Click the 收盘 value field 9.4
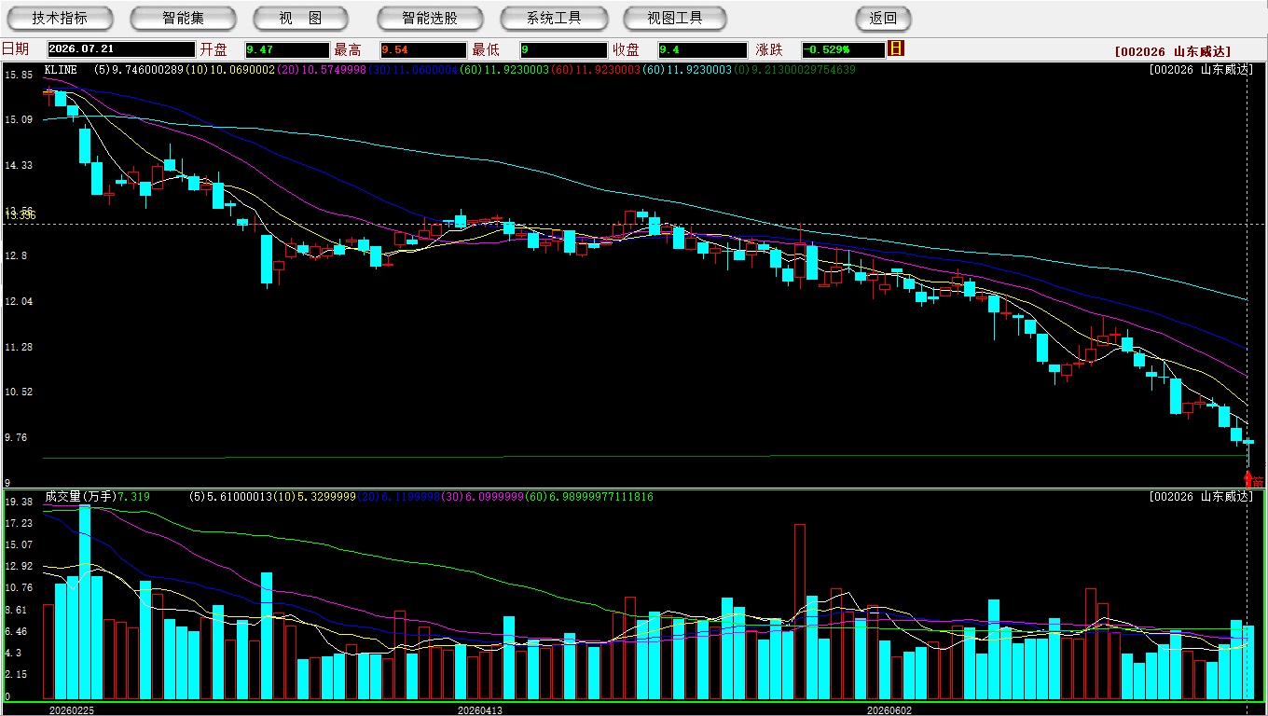Screen dimensions: 1268x716 pos(702,49)
